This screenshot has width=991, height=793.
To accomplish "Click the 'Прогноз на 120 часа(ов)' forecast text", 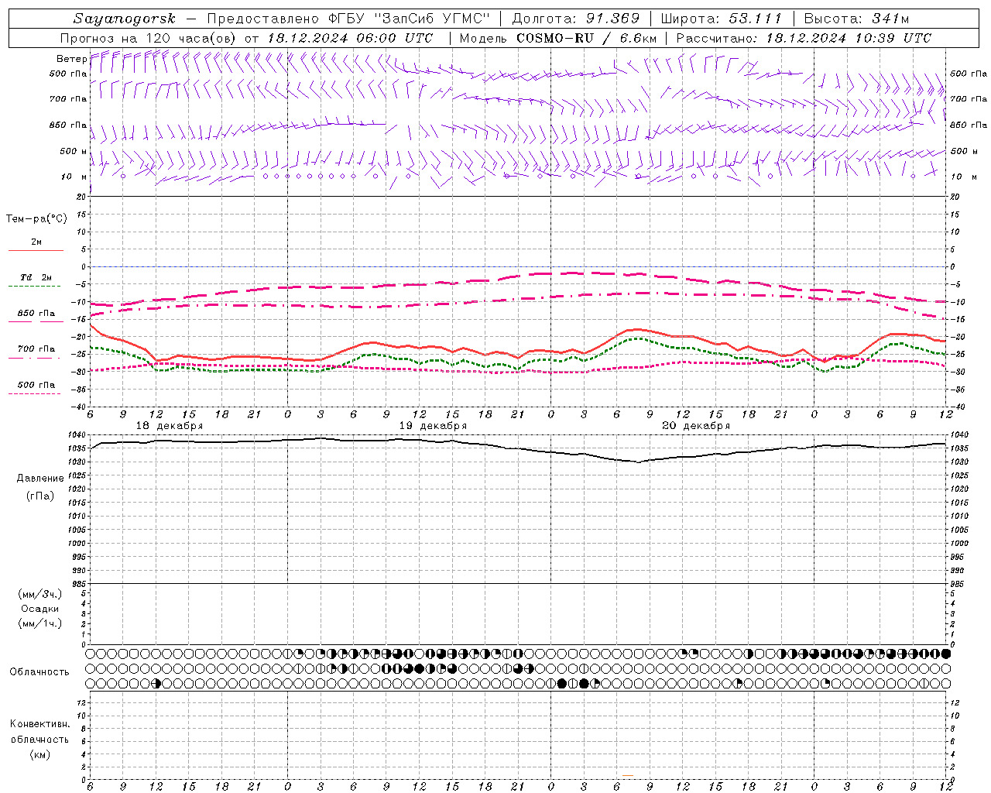I will (149, 38).
